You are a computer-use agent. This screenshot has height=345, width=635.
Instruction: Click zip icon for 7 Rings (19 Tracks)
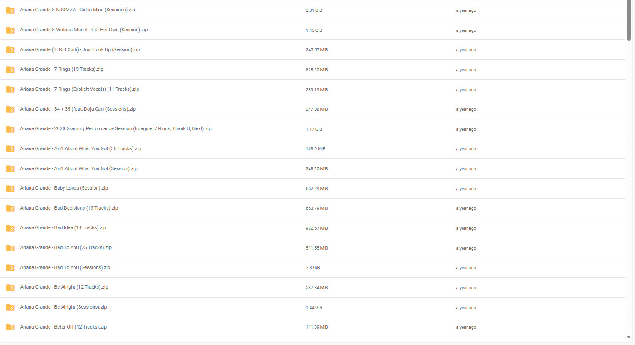click(x=10, y=69)
